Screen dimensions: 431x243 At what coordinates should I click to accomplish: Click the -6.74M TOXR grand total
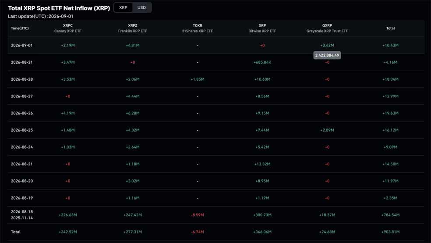(198, 232)
